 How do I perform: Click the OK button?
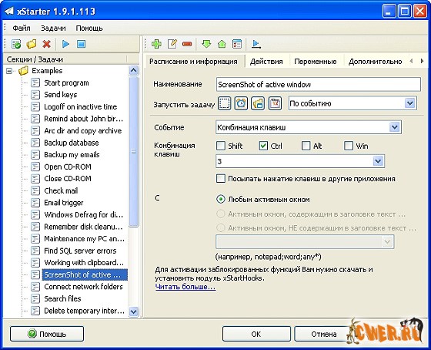(256, 334)
